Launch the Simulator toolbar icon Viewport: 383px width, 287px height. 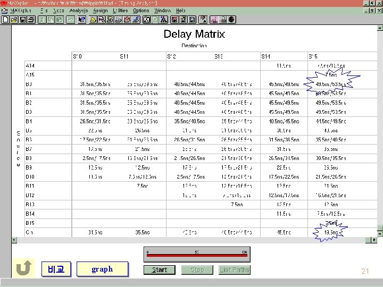click(119, 20)
